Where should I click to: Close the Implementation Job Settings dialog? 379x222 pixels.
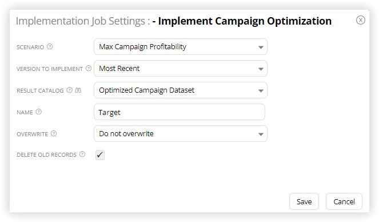tap(360, 20)
